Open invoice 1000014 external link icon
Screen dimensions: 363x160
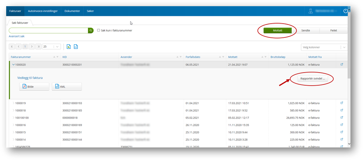pyautogui.click(x=342, y=139)
